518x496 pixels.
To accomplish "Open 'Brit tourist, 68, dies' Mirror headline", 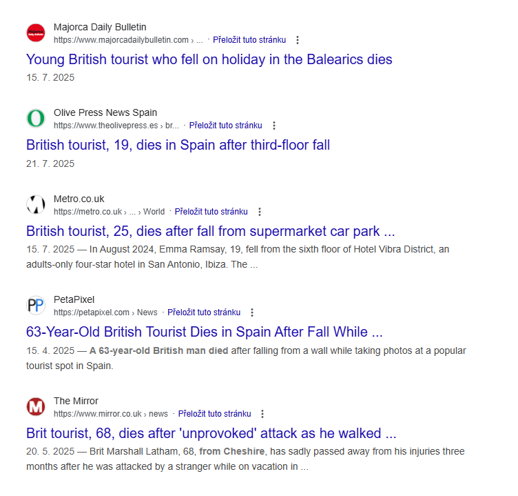I will point(211,433).
